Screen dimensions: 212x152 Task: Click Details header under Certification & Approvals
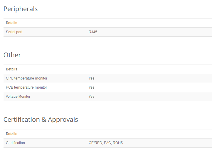click(12, 134)
